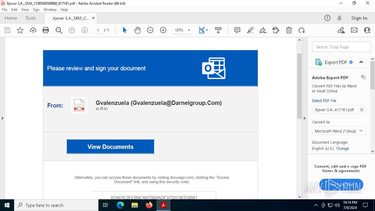The height and width of the screenshot is (211, 375).
Task: Go to next page arrow
Action: point(85,30)
